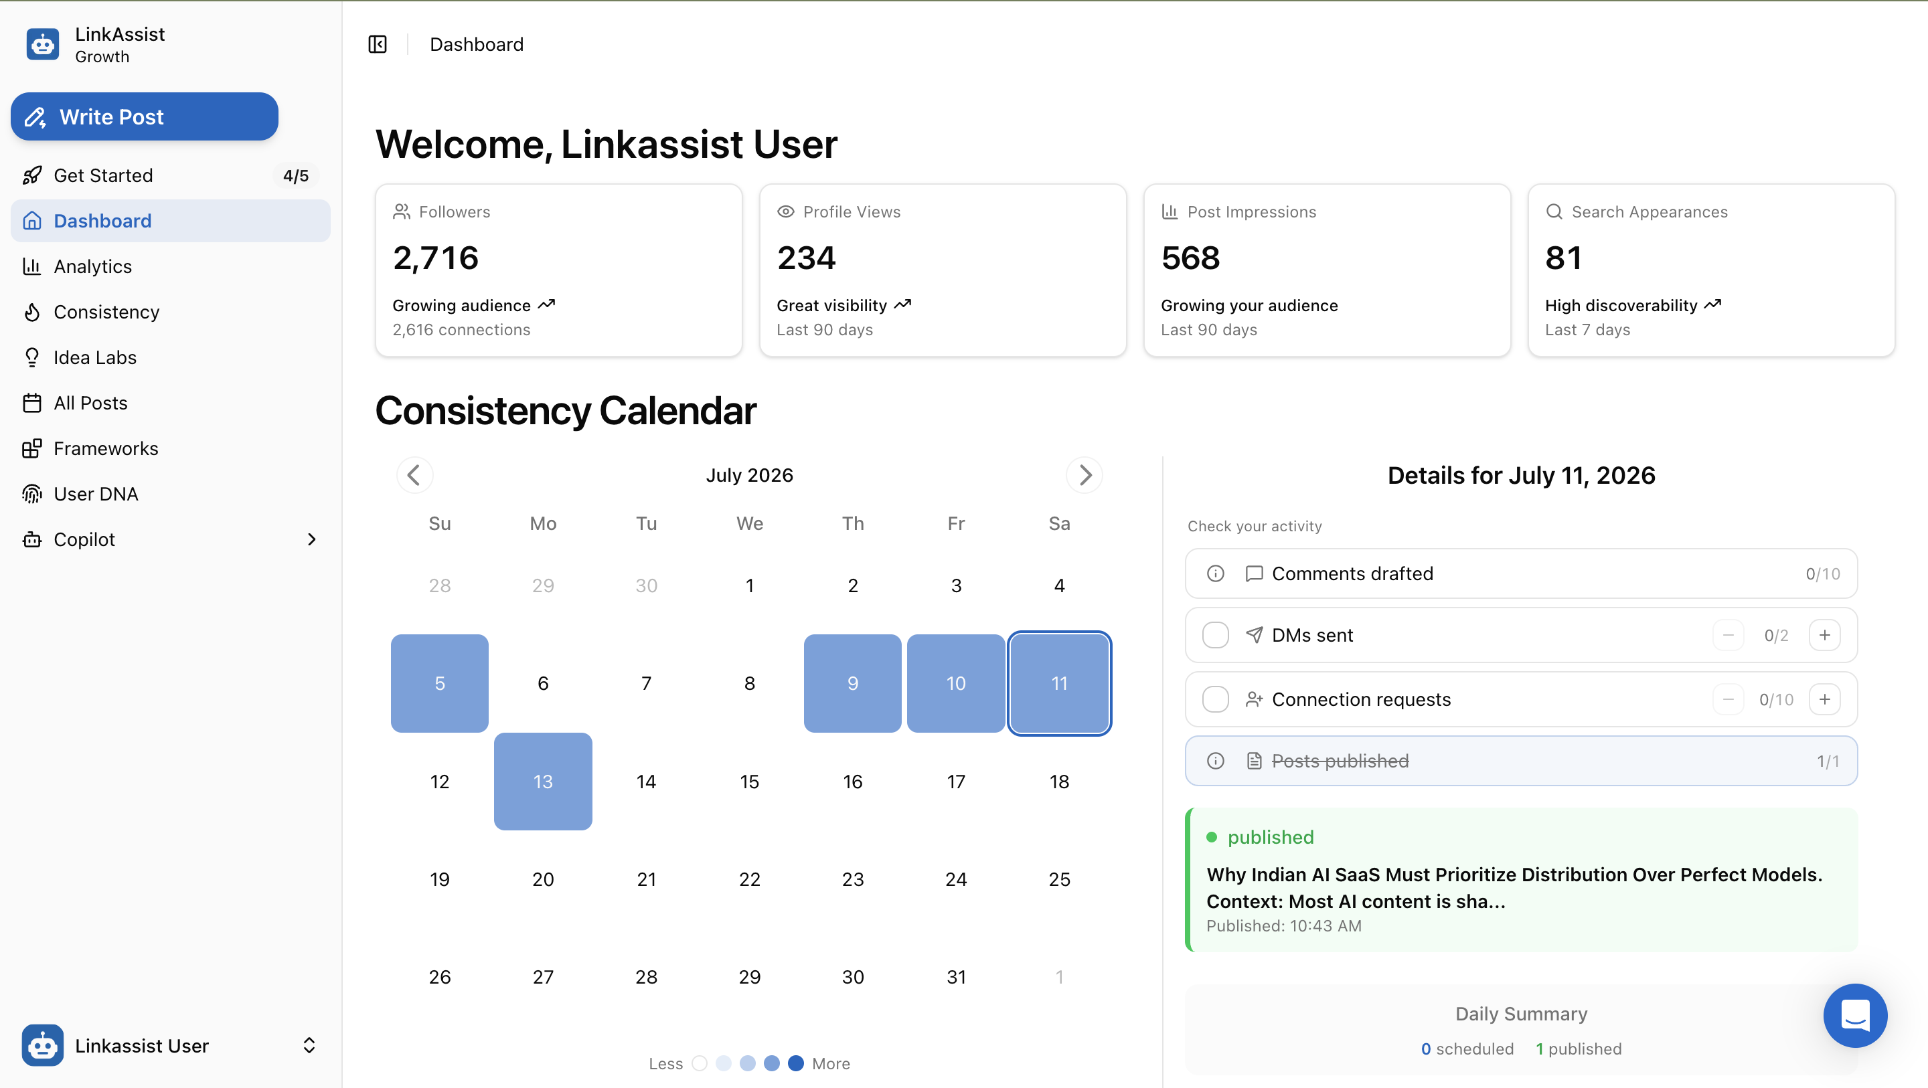This screenshot has width=1928, height=1088.
Task: Select July 5 on the calendar
Action: pos(439,683)
